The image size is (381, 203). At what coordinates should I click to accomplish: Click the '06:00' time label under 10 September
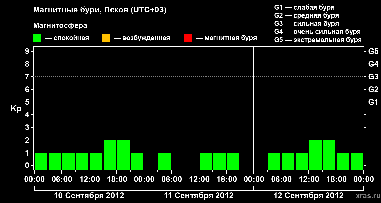pyautogui.click(x=62, y=179)
